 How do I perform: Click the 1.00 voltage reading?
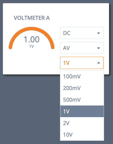32,39
